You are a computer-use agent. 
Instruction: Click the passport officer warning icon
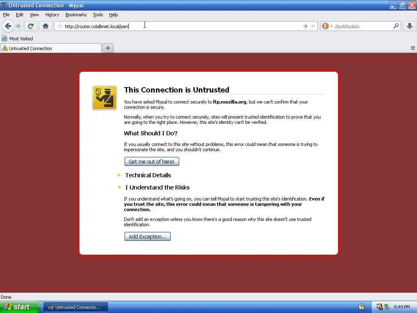tap(105, 98)
